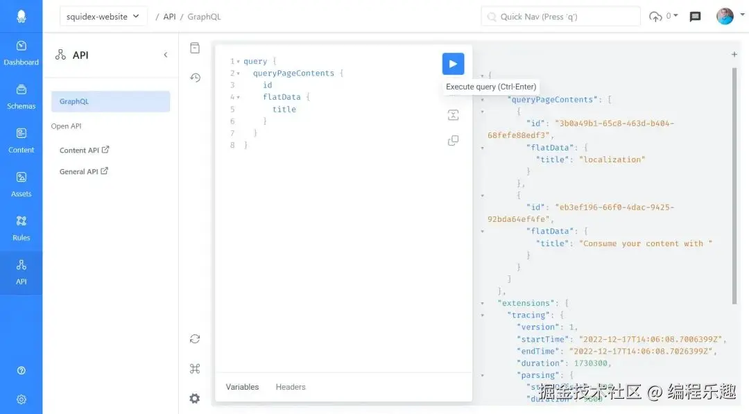Click the title field in query editor
Viewport: 749px width, 414px height.
pos(284,110)
